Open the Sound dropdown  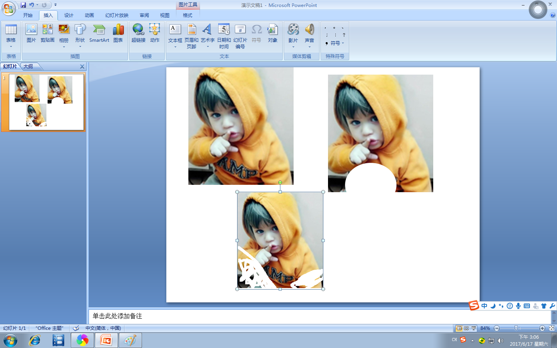(x=309, y=47)
